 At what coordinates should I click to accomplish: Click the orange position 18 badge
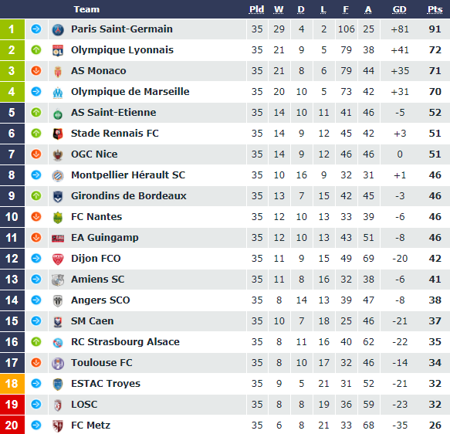tap(12, 384)
